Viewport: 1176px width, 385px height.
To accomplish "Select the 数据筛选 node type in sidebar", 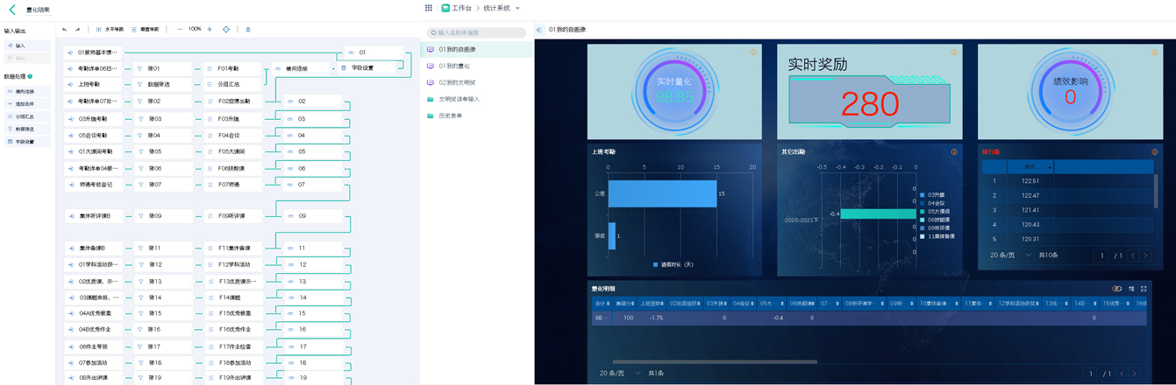I will (27, 129).
